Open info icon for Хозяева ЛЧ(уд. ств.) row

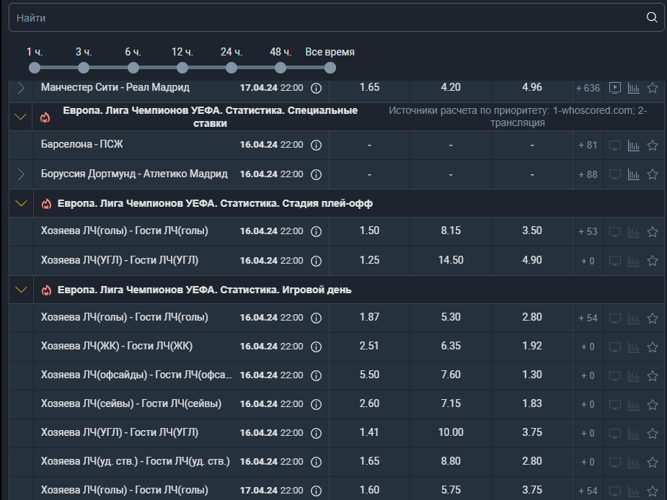316,462
